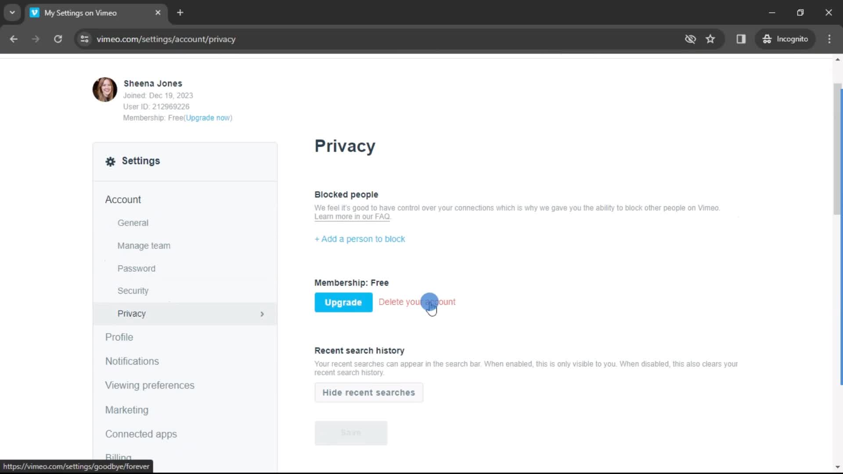Click the back navigation arrow

[14, 39]
